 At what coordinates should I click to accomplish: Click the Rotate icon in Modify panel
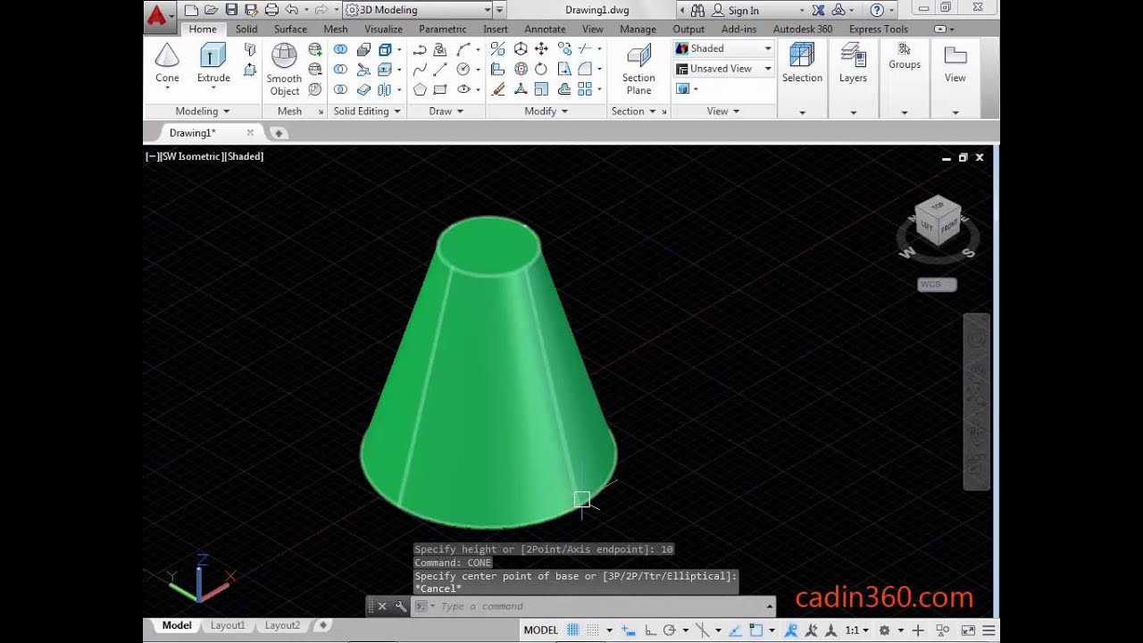pyautogui.click(x=541, y=69)
